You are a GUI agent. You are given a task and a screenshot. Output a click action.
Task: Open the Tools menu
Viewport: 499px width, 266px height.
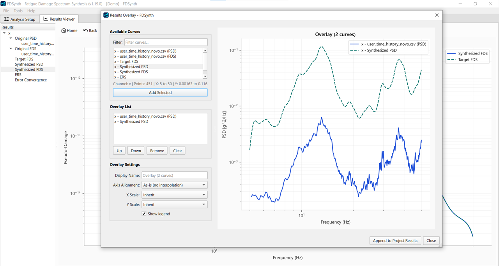pos(18,11)
